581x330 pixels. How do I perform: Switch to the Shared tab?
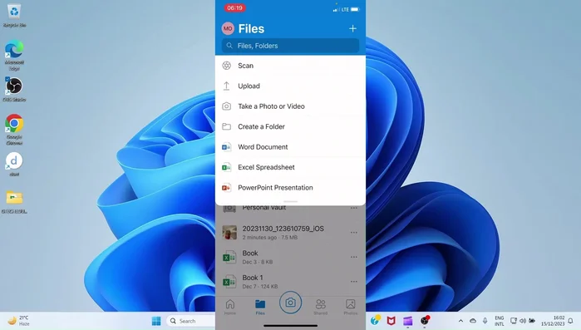pos(321,307)
